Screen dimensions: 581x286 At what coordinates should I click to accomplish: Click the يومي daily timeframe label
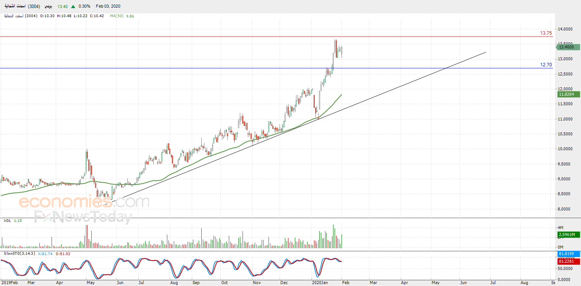tap(47, 6)
